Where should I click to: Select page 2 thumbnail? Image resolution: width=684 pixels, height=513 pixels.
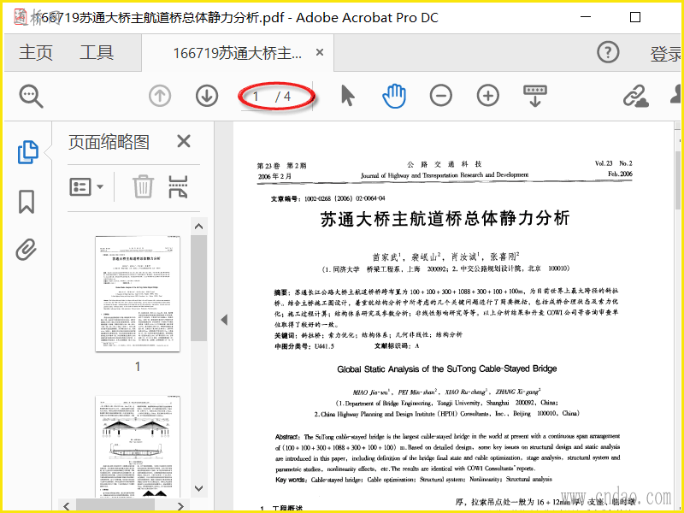[x=138, y=446]
